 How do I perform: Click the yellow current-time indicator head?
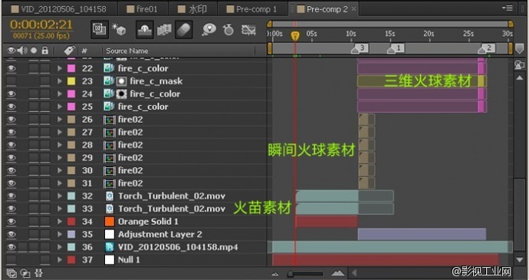pos(295,36)
